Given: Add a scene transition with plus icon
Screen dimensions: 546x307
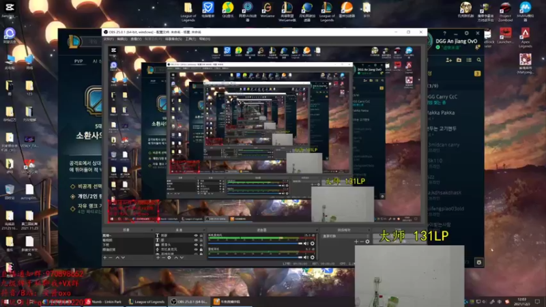Looking at the screenshot, I should point(356,242).
